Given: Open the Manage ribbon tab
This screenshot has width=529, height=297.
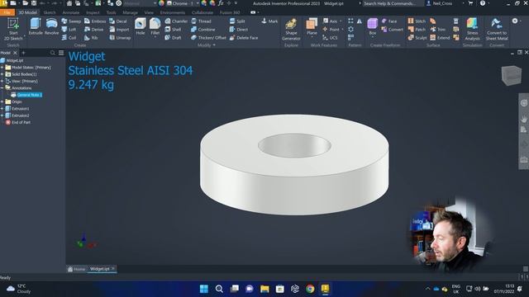Looking at the screenshot, I should 130,12.
